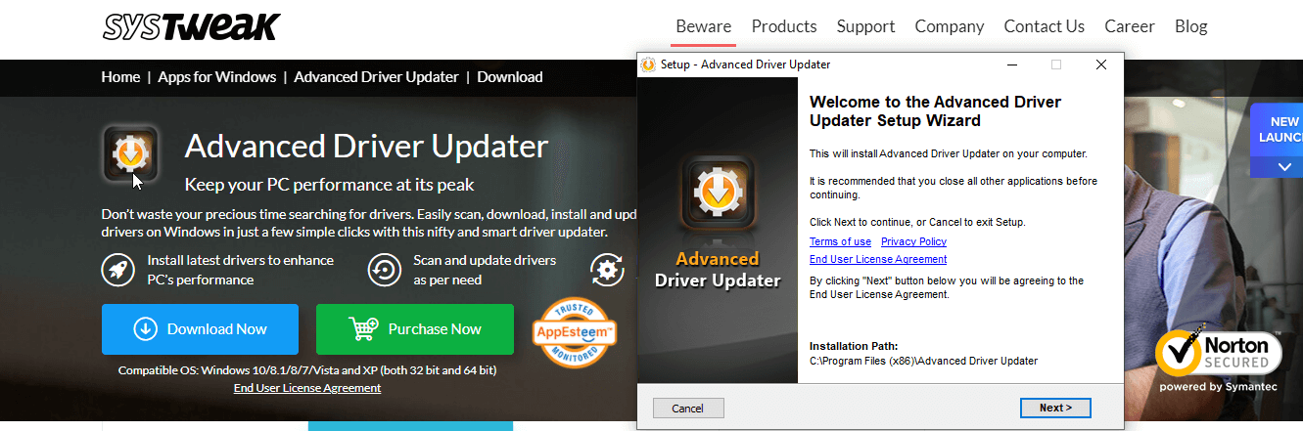The height and width of the screenshot is (431, 1303).
Task: Click the Compatible OS text line
Action: tap(307, 370)
